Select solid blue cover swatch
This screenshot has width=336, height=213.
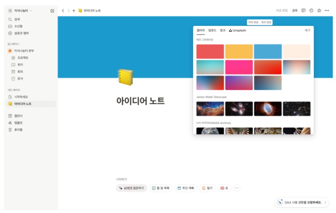tap(268, 52)
